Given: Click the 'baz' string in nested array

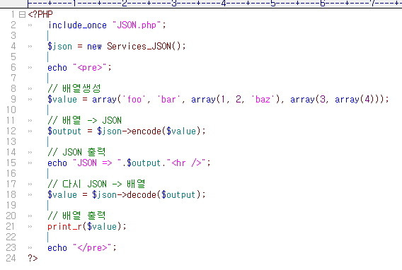Looking at the screenshot, I should [x=263, y=99].
